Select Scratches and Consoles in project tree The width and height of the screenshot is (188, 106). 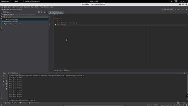point(14,24)
